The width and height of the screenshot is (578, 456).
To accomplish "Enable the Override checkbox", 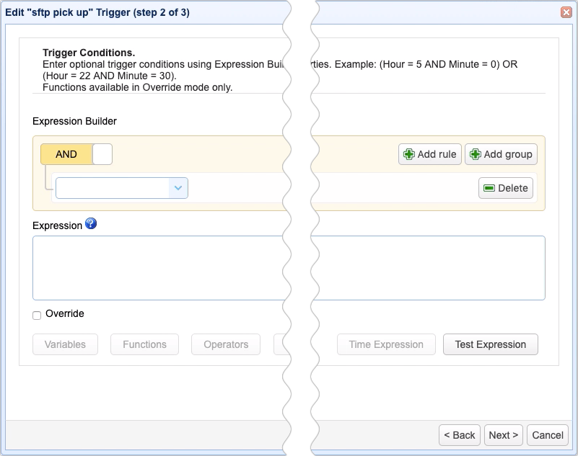I will 37,314.
